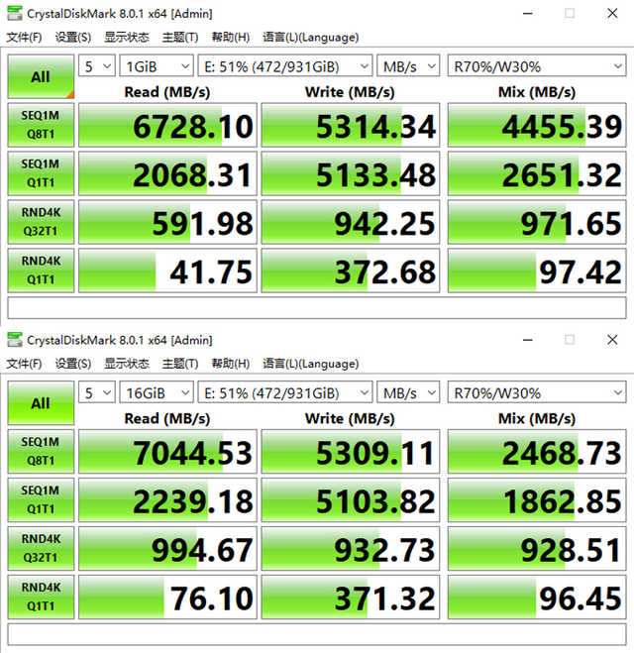Screen dimensions: 634x653
Task: Click read result 7044.53
Action: click(167, 452)
